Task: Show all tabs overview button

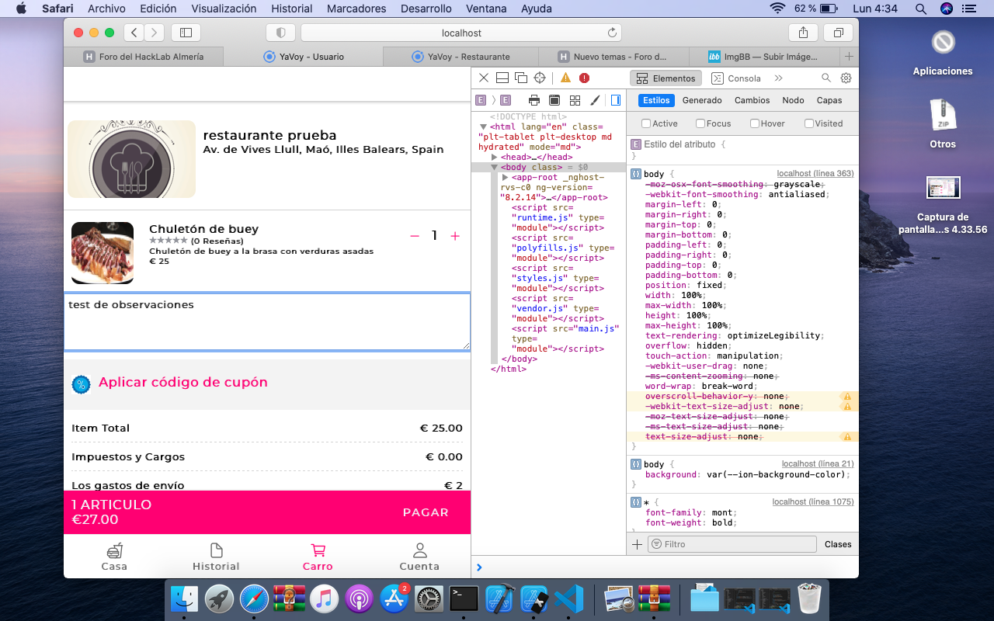Action: [x=839, y=33]
